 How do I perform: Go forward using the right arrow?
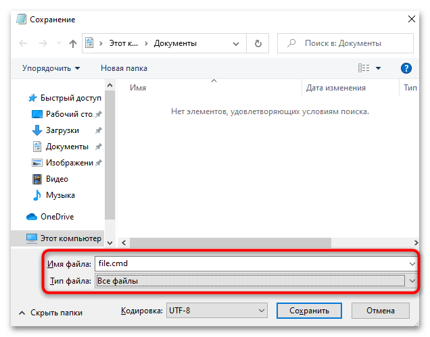43,43
